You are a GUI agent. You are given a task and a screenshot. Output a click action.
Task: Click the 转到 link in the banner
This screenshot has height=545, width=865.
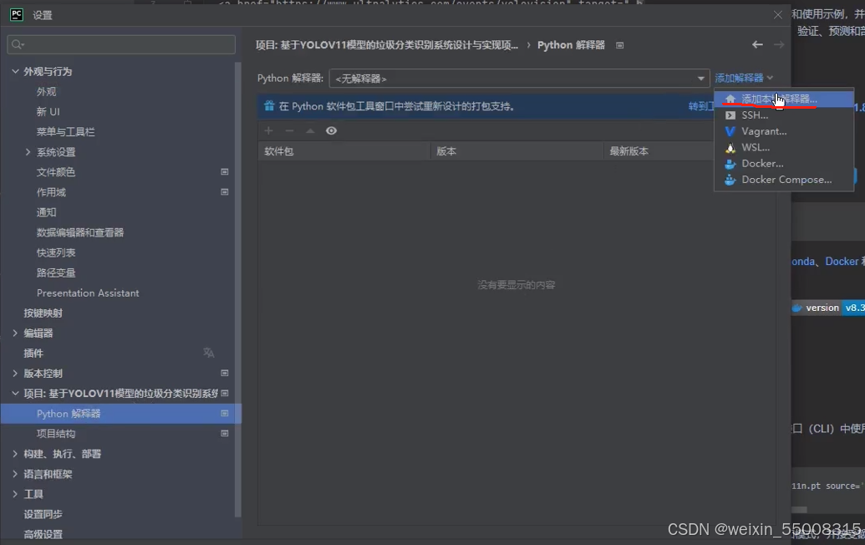pyautogui.click(x=700, y=106)
